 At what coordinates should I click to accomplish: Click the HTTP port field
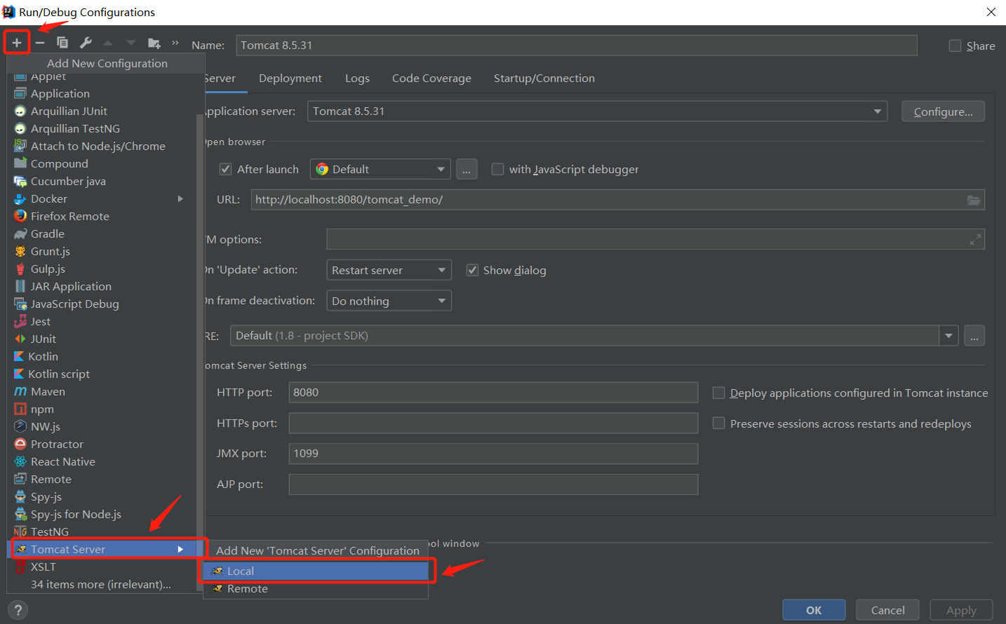coord(493,393)
